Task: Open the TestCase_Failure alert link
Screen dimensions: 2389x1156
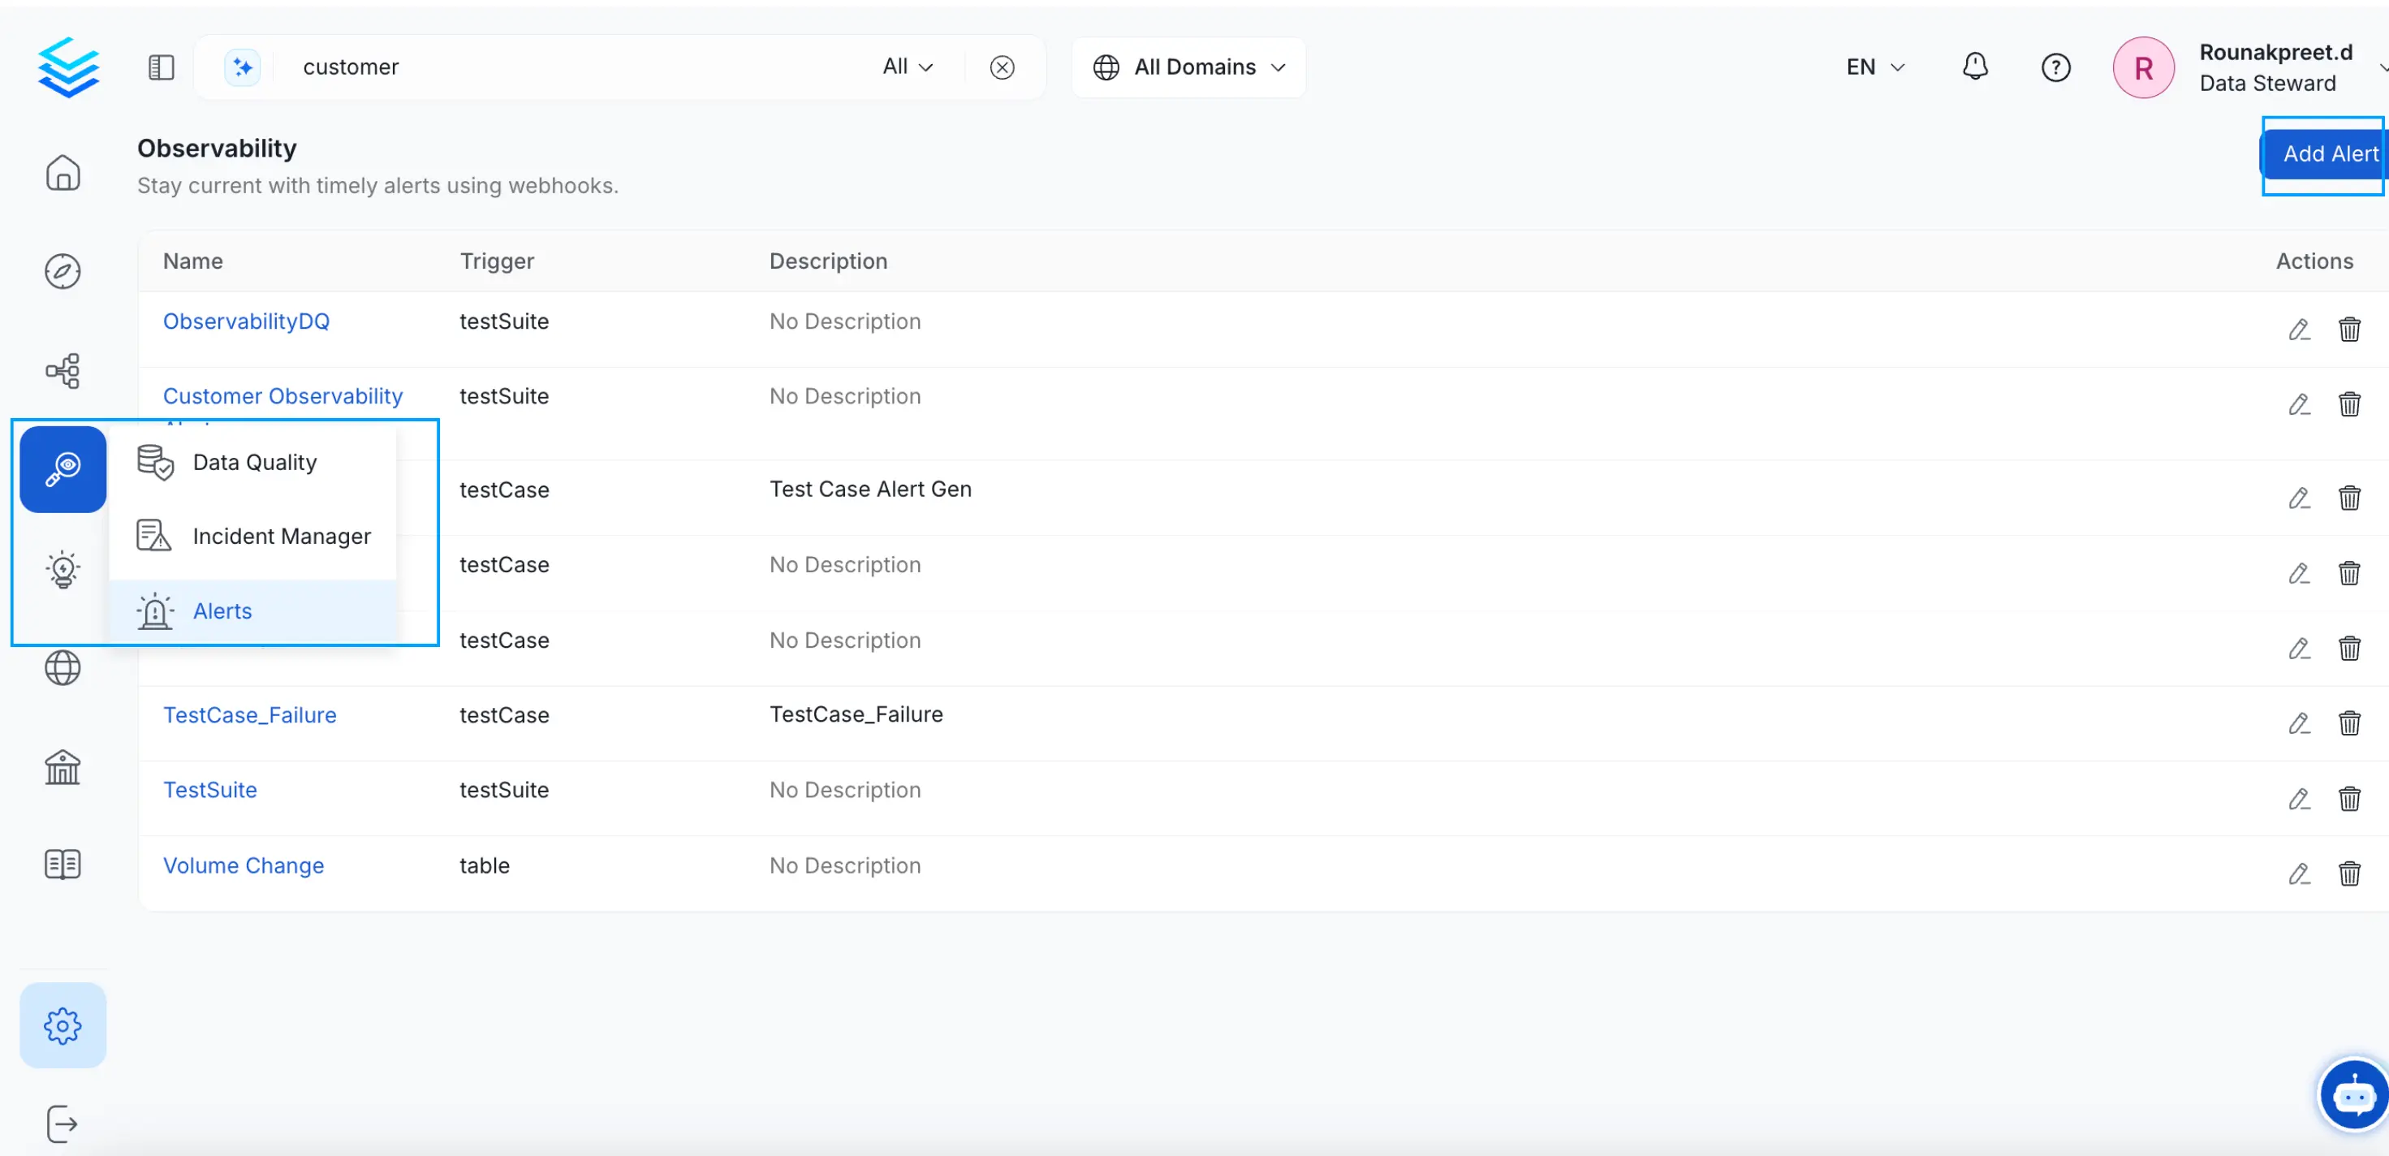Action: point(249,714)
